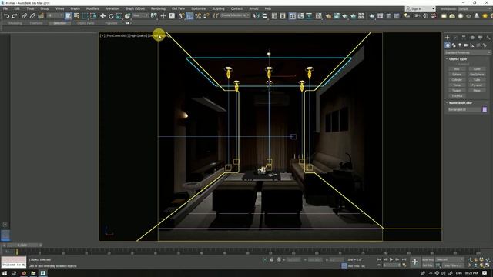Click the Use Pivot Point Center icon
The width and height of the screenshot is (493, 277).
coord(154,16)
